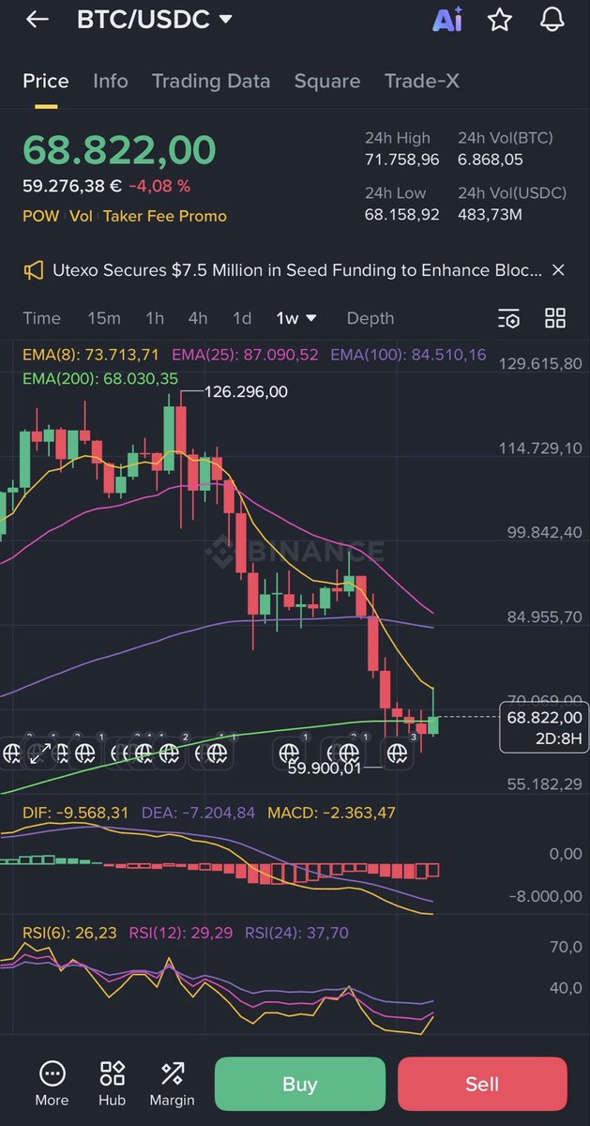Image resolution: width=590 pixels, height=1126 pixels.
Task: Click the 24h High value 71.758,96
Action: [x=401, y=160]
